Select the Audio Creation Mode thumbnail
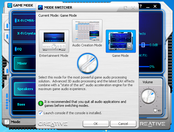174x132 pixels. (x=87, y=31)
